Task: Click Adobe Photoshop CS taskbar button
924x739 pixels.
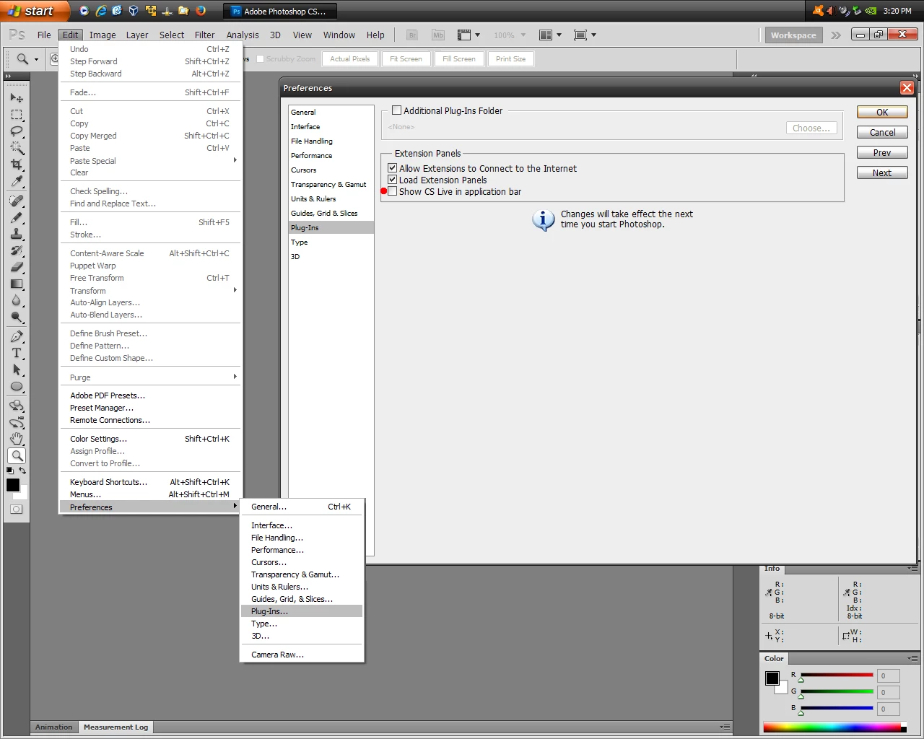Action: tap(280, 11)
